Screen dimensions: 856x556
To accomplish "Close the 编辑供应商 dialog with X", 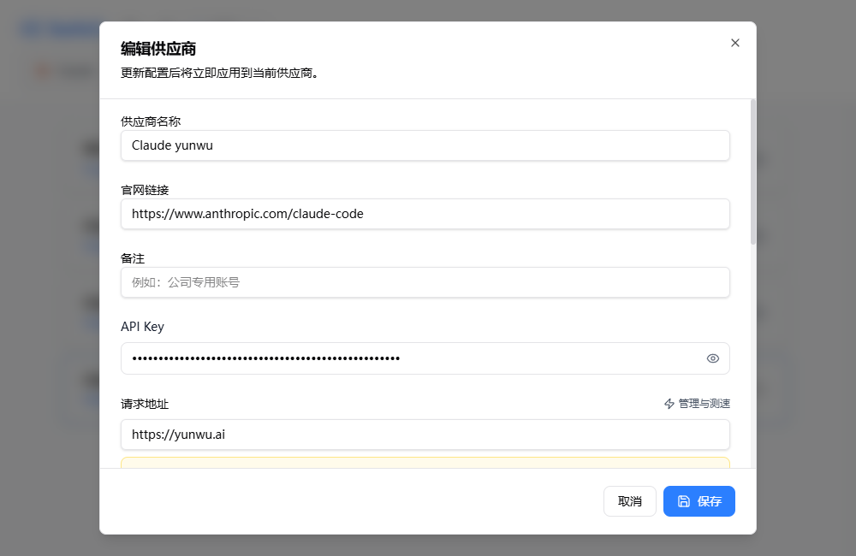I will click(734, 43).
